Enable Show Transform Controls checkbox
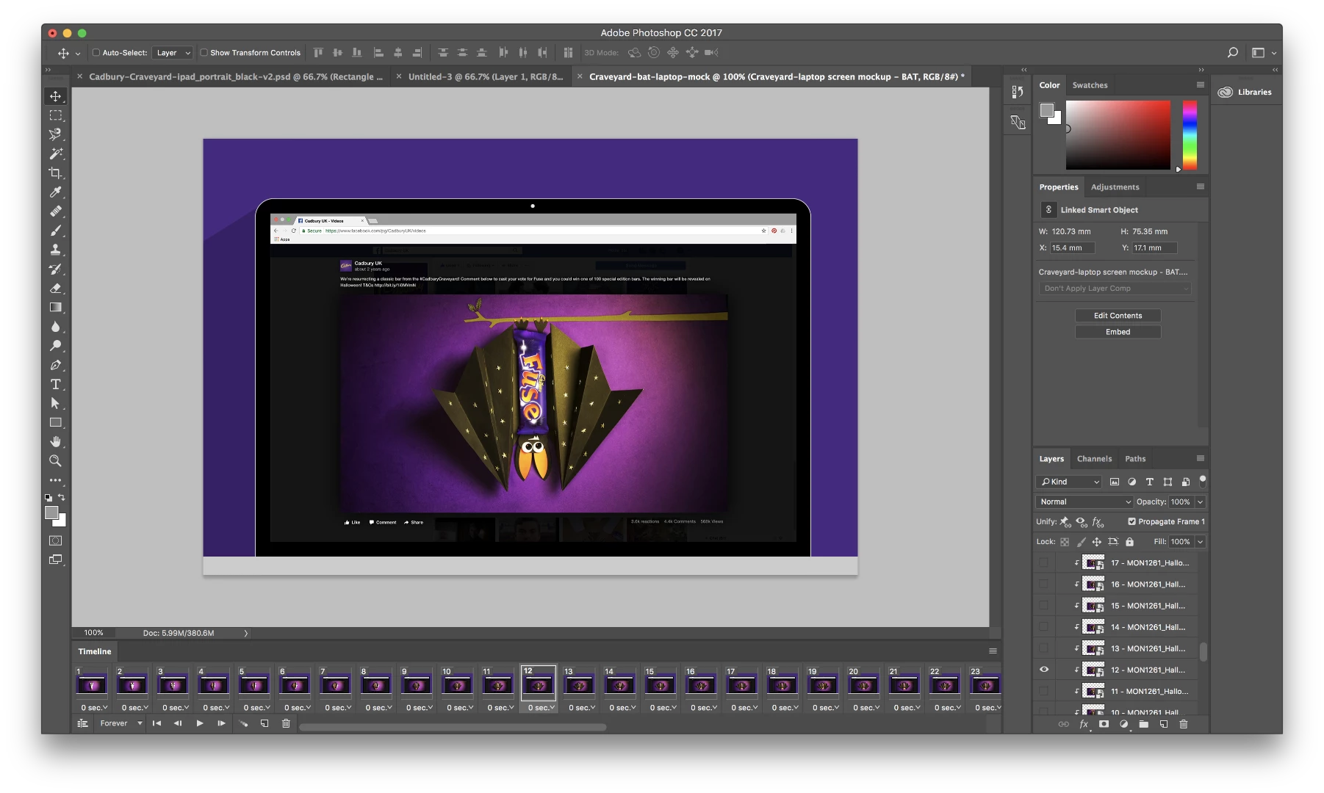This screenshot has width=1324, height=793. coord(204,53)
